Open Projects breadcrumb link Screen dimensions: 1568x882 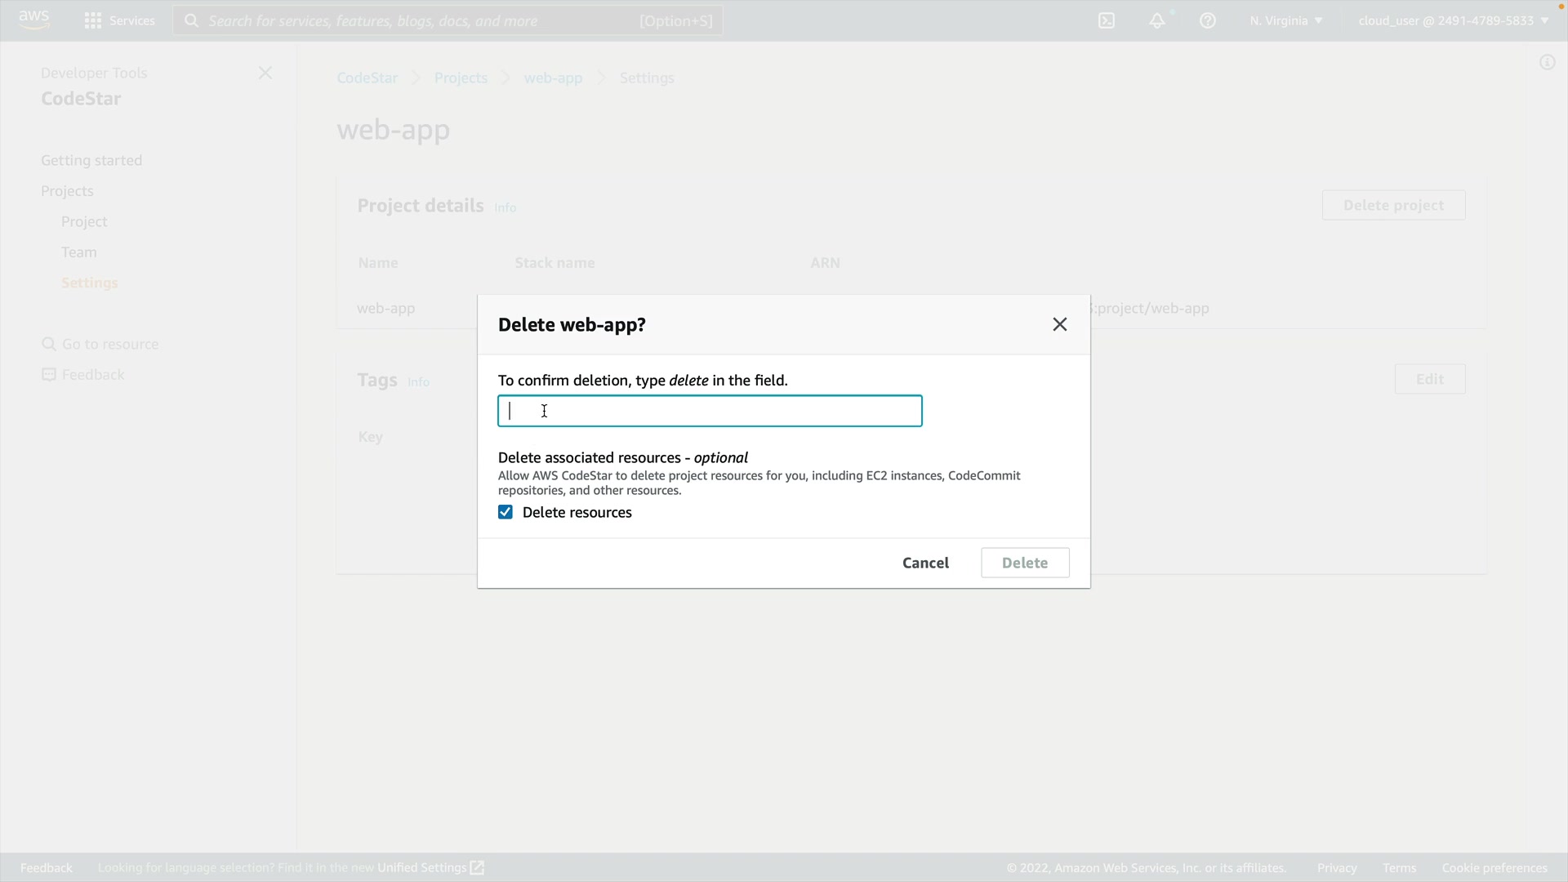point(461,78)
